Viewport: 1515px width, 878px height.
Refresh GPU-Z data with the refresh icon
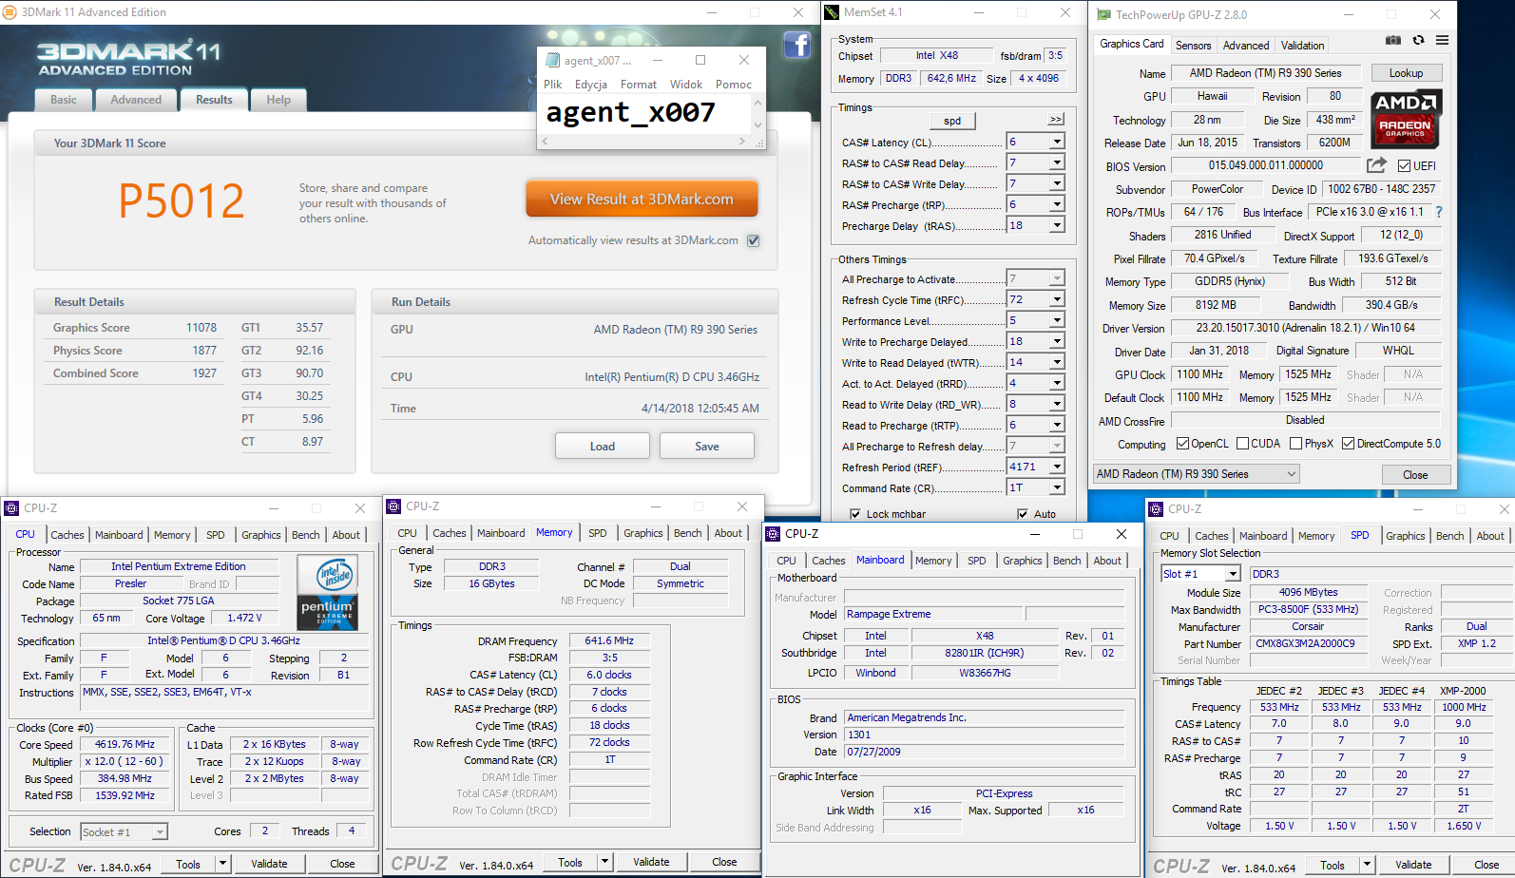1418,40
